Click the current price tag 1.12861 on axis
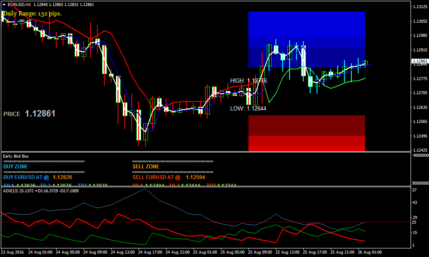This screenshot has width=429, height=257. click(420, 62)
